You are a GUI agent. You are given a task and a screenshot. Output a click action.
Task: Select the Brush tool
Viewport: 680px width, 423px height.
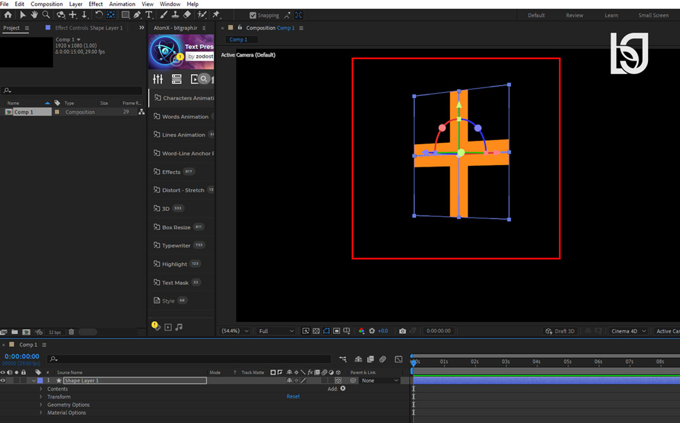(163, 15)
